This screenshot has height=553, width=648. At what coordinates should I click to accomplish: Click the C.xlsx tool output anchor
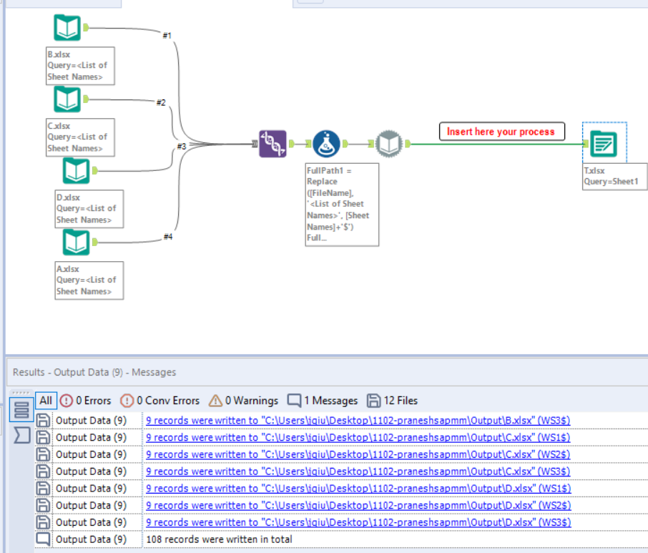[86, 99]
